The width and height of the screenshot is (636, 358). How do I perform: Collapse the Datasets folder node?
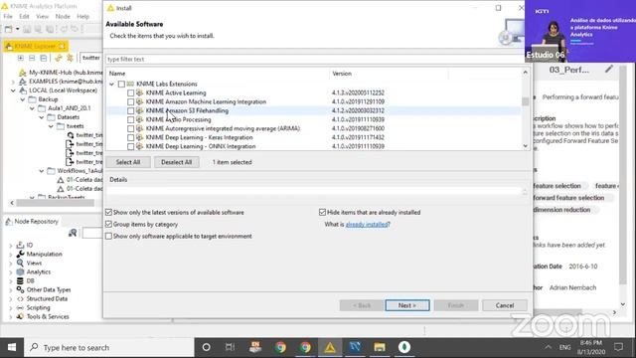click(42, 117)
